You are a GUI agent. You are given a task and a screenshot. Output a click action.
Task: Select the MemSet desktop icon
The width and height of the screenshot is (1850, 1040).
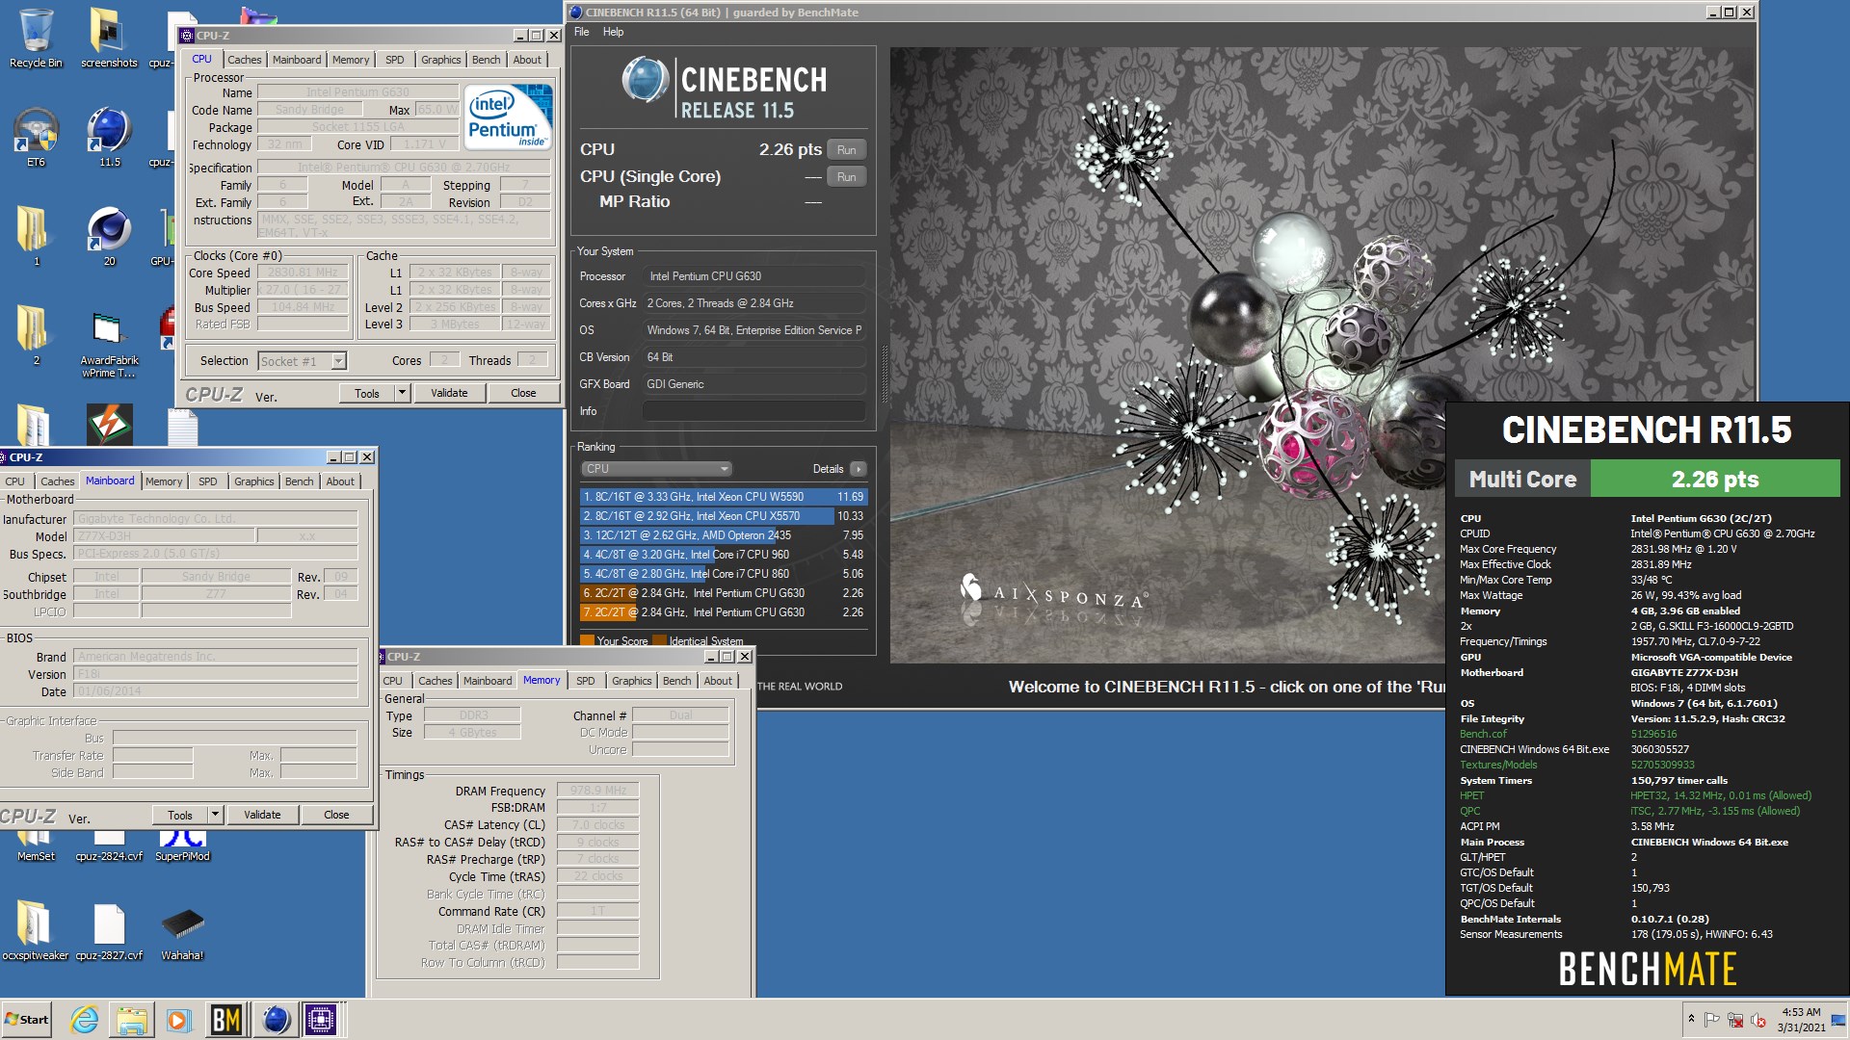36,845
